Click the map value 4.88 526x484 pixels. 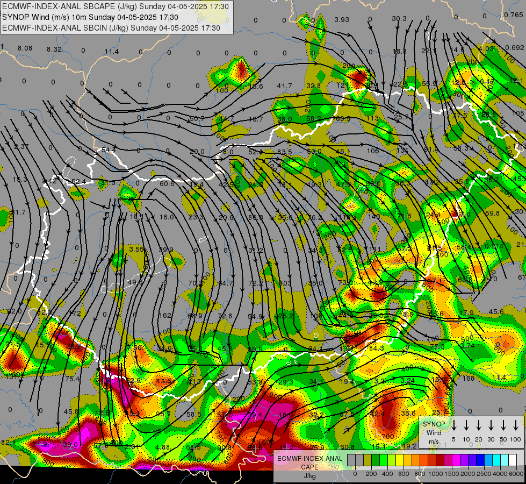(x=163, y=447)
